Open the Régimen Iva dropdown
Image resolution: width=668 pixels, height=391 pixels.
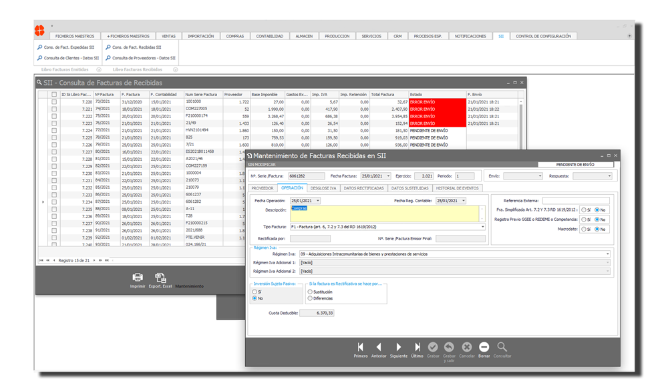point(608,254)
